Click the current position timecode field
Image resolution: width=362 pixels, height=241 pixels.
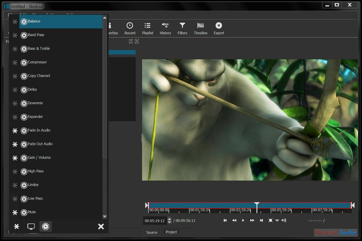coord(155,220)
